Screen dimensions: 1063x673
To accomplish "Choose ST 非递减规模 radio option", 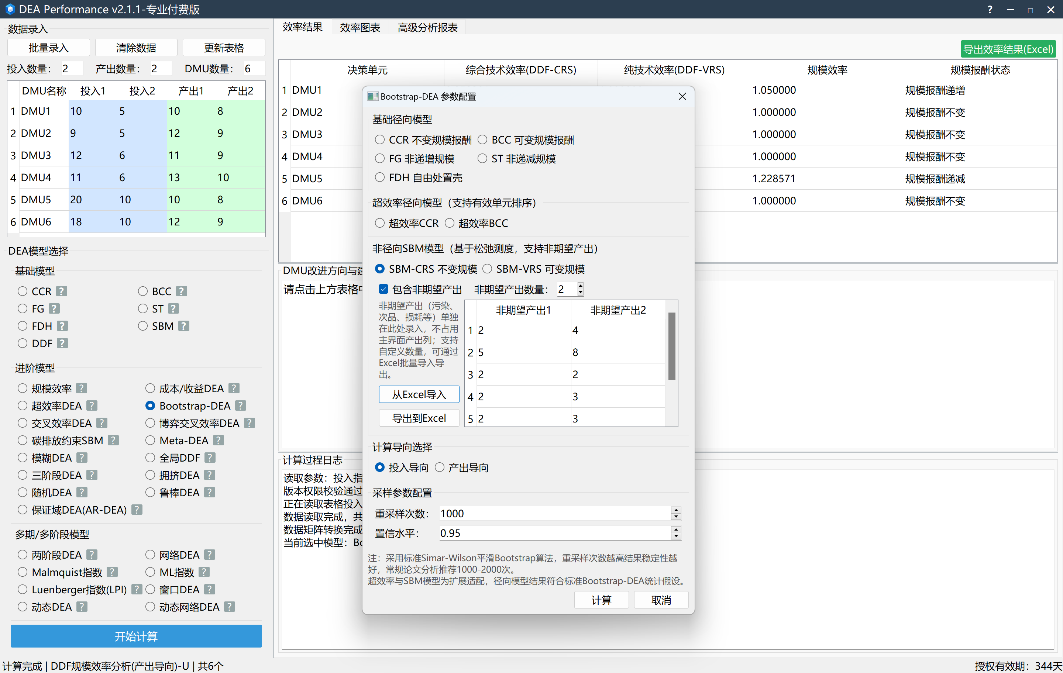I will [516, 158].
